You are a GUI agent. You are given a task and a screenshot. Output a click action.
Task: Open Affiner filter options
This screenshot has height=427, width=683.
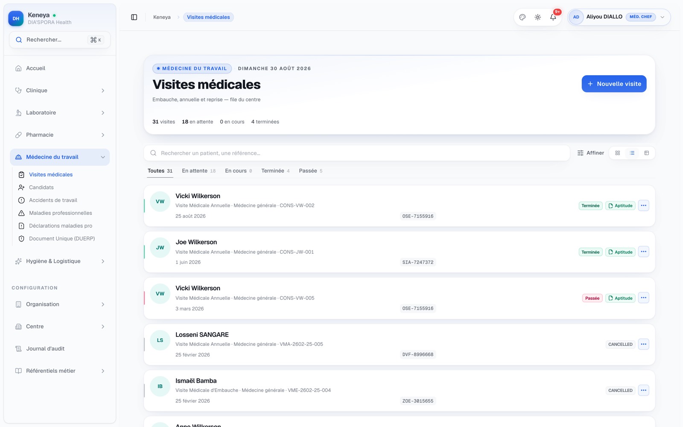(x=591, y=153)
